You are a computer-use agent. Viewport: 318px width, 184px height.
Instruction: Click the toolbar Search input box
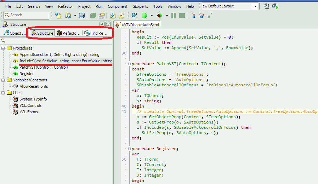coord(26,15)
